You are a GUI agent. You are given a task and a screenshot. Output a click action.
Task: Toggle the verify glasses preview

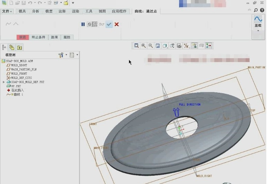tap(101, 24)
